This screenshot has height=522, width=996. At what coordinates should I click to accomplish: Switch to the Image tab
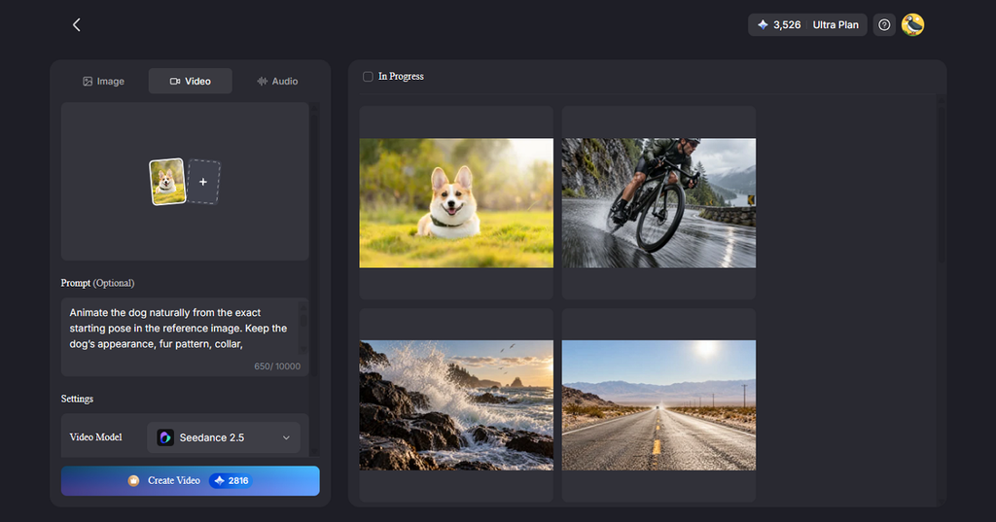tap(103, 82)
